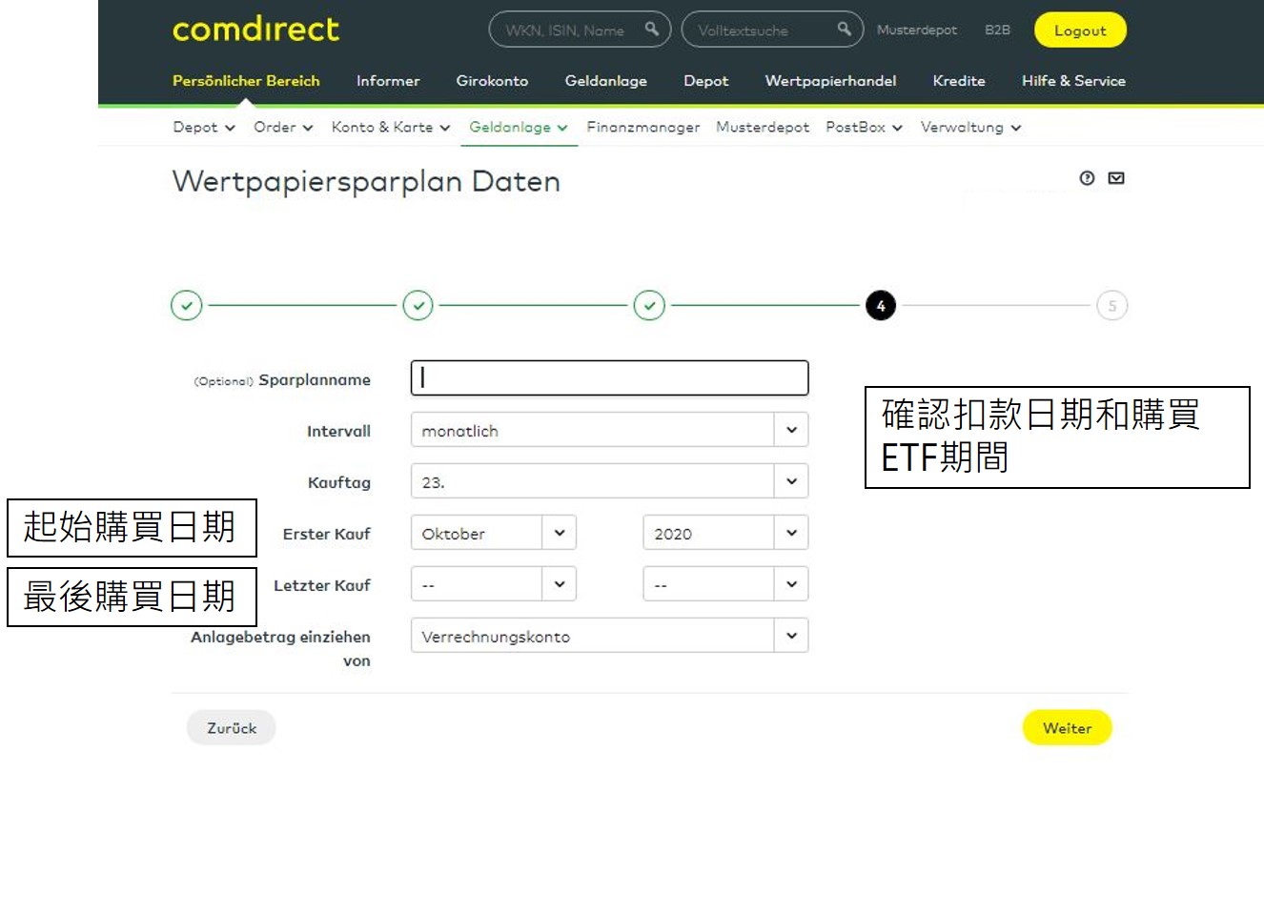This screenshot has width=1264, height=914.
Task: Click the Sparplanname input field
Action: click(x=609, y=378)
